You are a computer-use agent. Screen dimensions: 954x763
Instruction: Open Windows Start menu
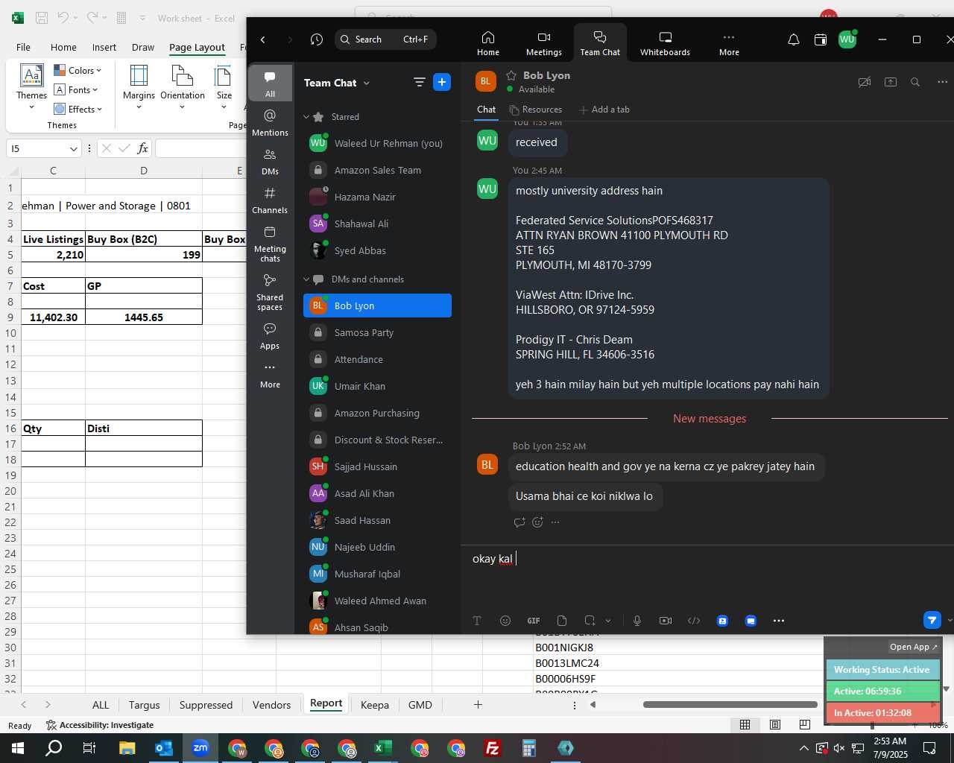[18, 748]
